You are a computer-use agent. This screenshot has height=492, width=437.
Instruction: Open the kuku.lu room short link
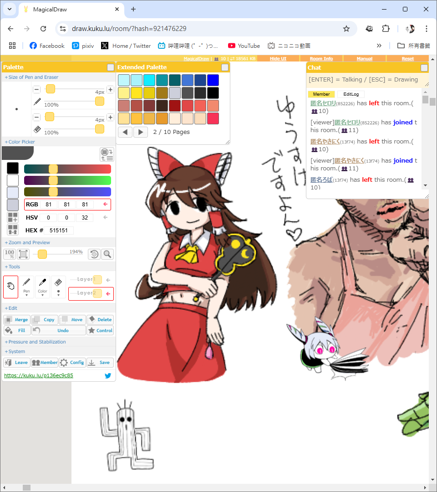(39, 375)
